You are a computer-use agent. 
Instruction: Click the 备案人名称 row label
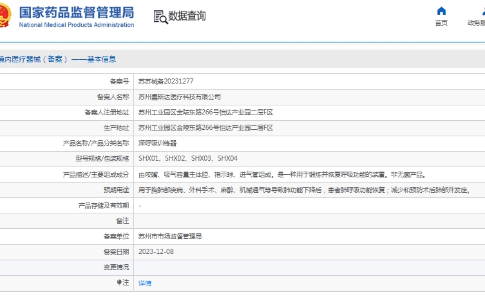(x=113, y=97)
